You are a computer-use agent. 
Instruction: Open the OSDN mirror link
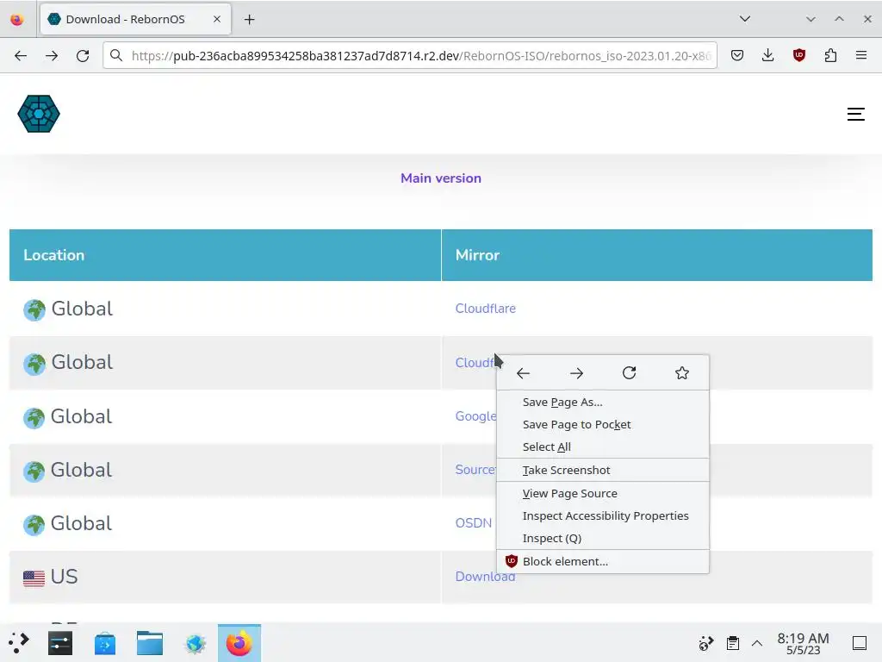pos(474,523)
